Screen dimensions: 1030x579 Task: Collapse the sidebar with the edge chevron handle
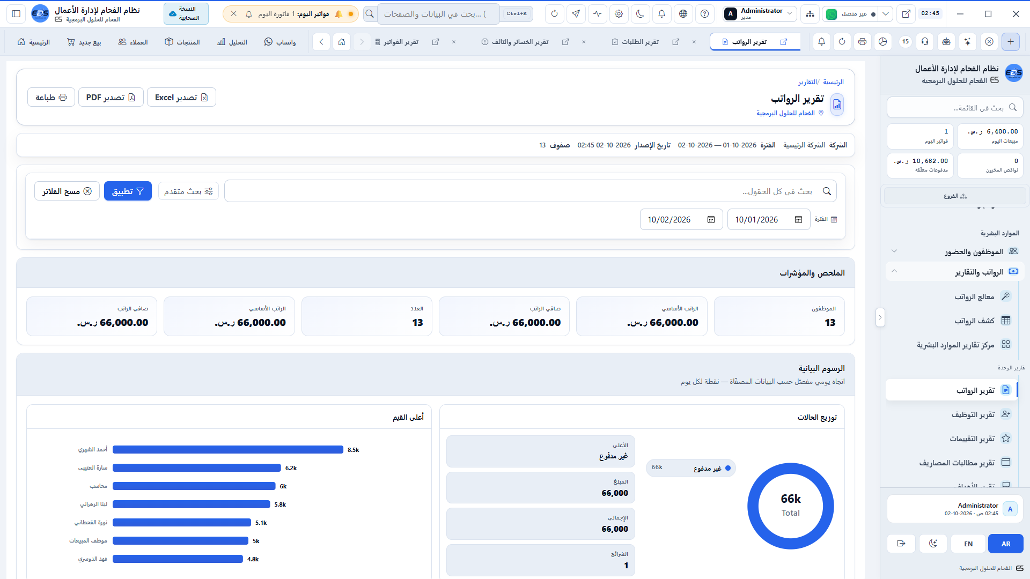click(x=880, y=317)
